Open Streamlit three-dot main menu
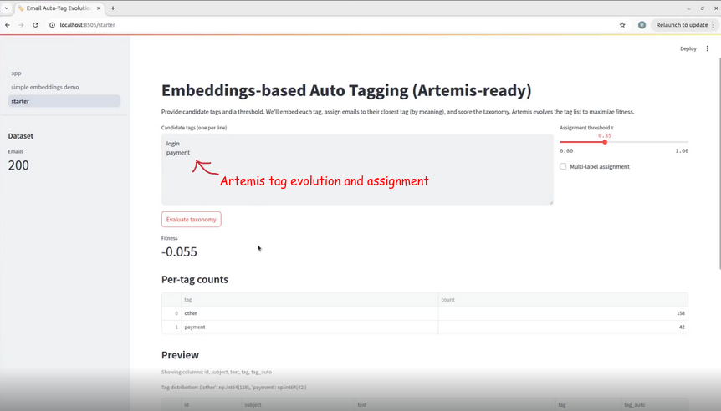721x411 pixels. (x=707, y=48)
